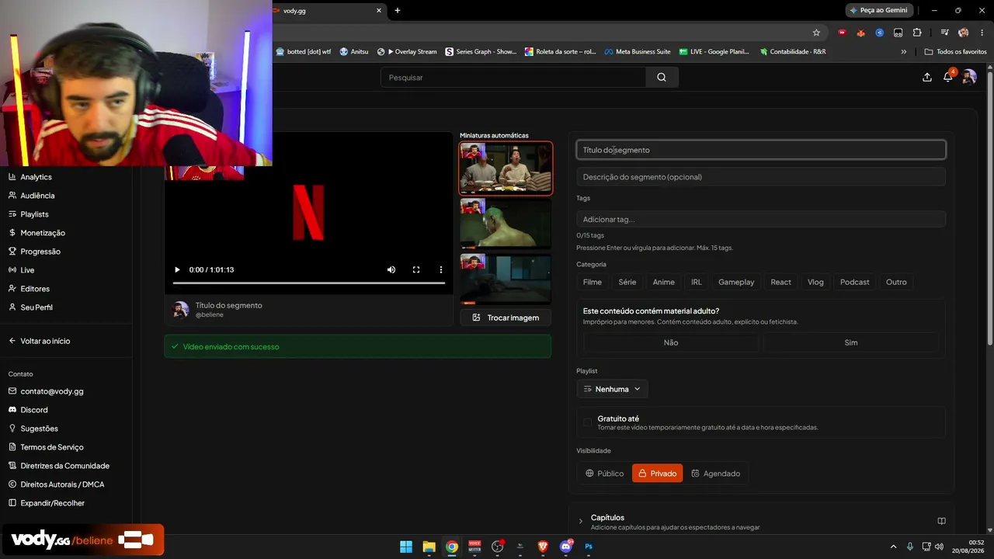
Task: Go back with Voltar ao início
Action: [x=45, y=341]
